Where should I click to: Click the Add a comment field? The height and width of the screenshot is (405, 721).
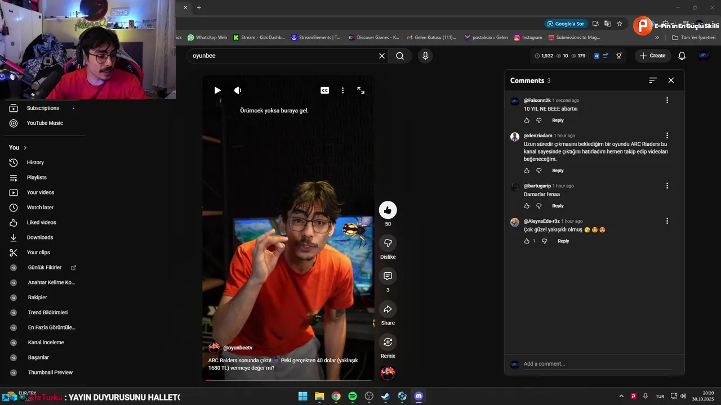(x=598, y=364)
